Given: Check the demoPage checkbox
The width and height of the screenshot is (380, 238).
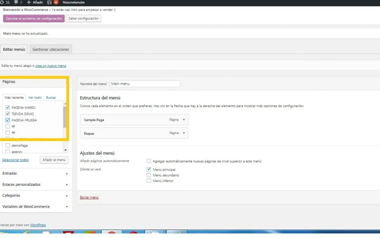Looking at the screenshot, I should (8, 145).
